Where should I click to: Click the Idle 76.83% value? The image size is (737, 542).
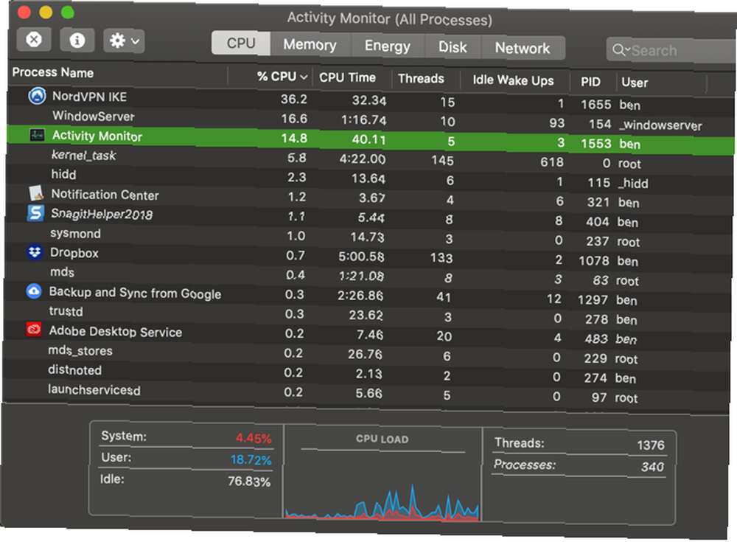click(249, 482)
